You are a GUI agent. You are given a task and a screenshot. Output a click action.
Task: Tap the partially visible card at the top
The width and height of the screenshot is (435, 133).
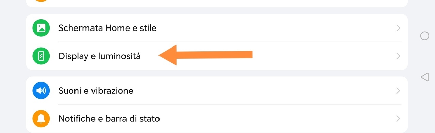coord(217,3)
